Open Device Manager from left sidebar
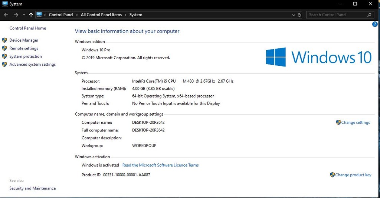Screen dimensions: 380x198 [x=24, y=40]
